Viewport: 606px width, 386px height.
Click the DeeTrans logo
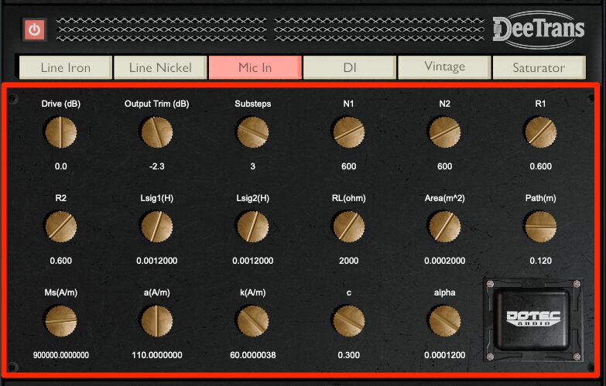[x=538, y=29]
